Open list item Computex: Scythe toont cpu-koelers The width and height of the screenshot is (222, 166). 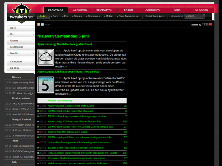[x=77, y=158]
